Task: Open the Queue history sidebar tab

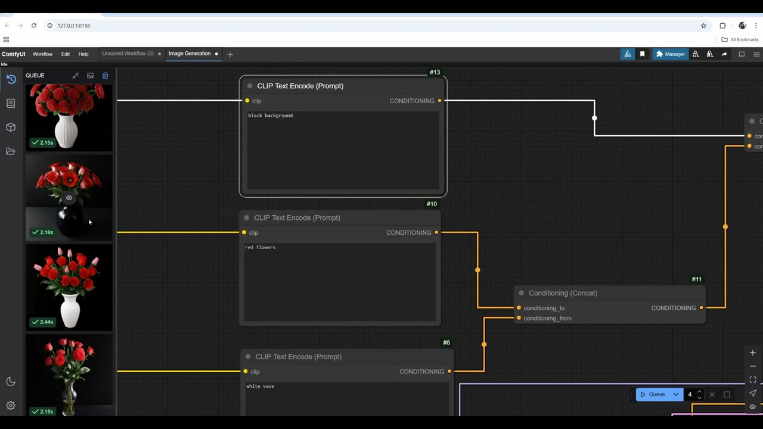Action: pos(11,79)
